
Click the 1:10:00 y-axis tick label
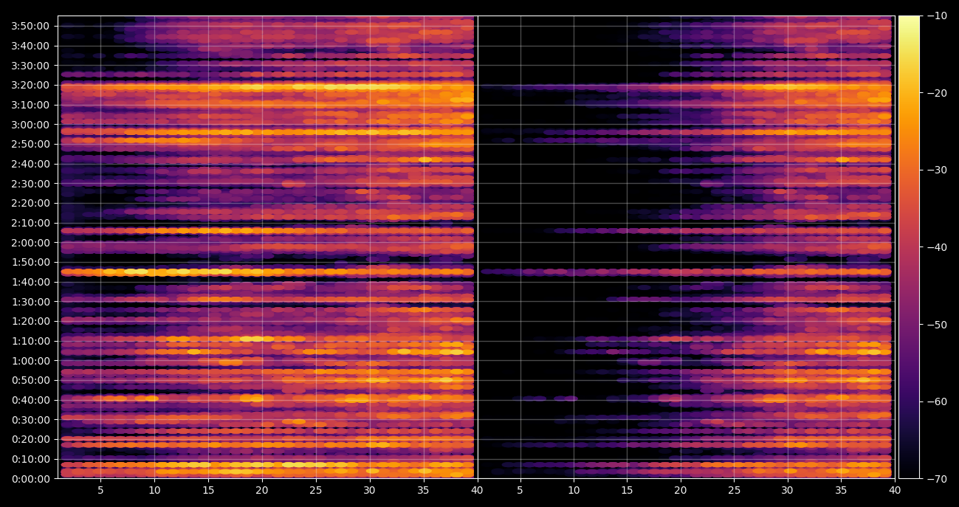[31, 341]
